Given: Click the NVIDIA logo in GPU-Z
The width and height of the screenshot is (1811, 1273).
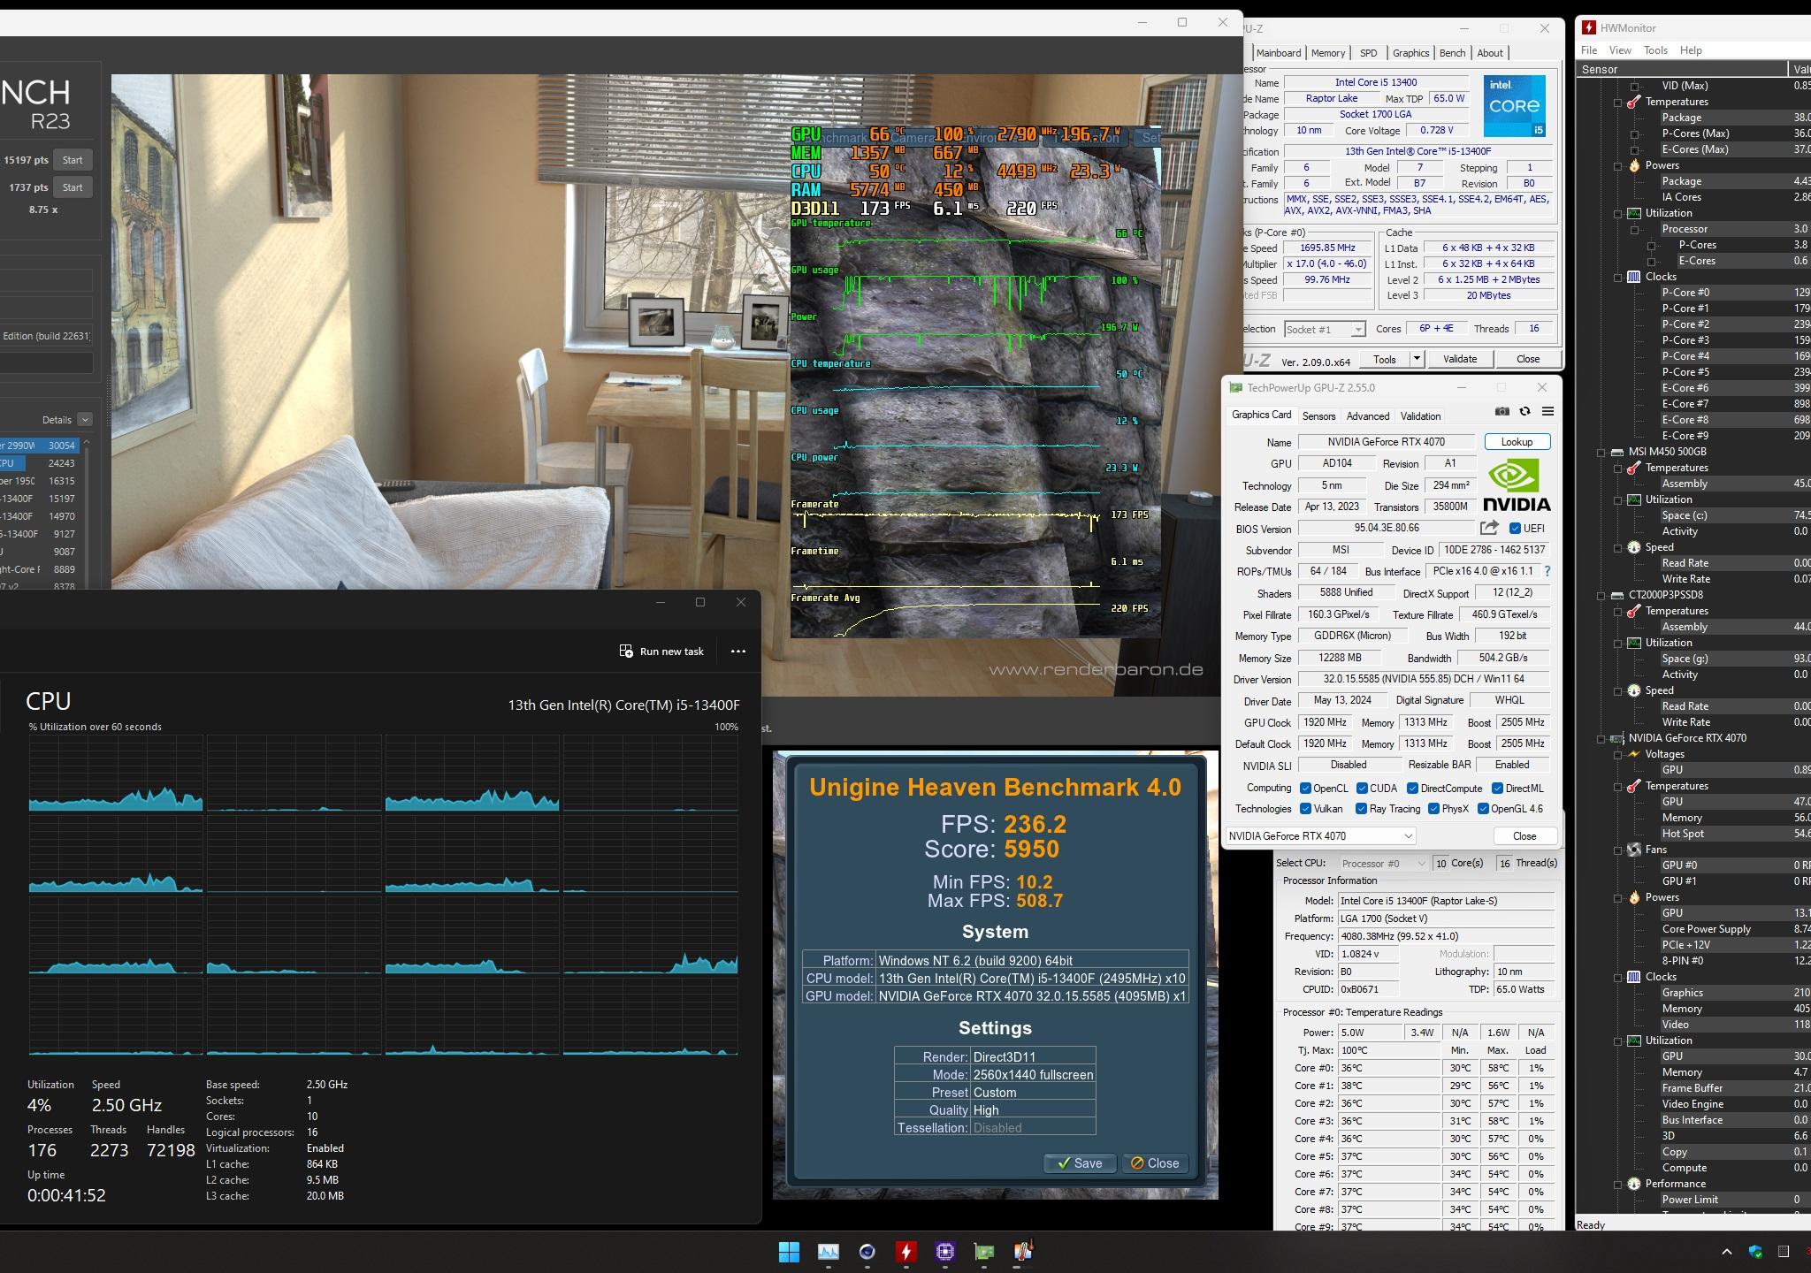Looking at the screenshot, I should (x=1517, y=484).
